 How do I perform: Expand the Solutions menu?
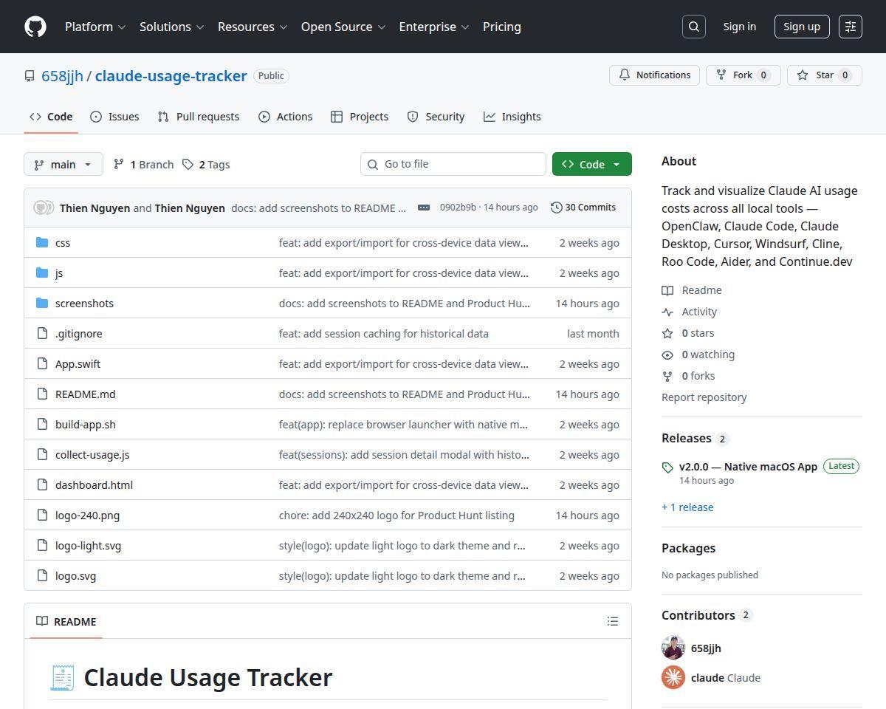click(171, 27)
